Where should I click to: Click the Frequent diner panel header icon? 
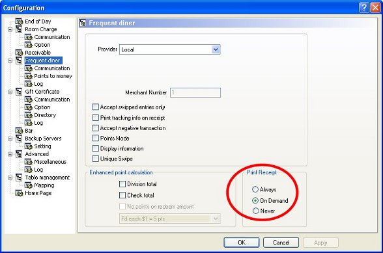coord(83,23)
